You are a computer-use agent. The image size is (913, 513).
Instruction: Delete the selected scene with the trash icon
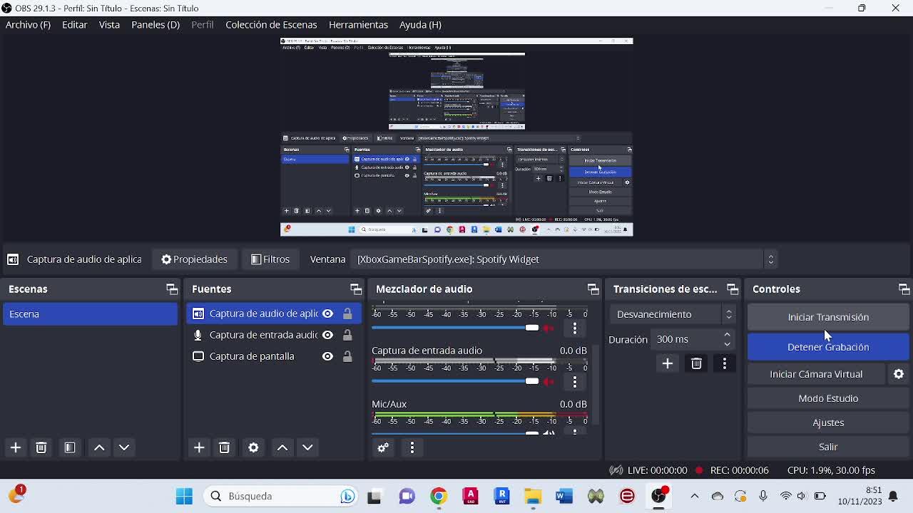[x=41, y=447]
